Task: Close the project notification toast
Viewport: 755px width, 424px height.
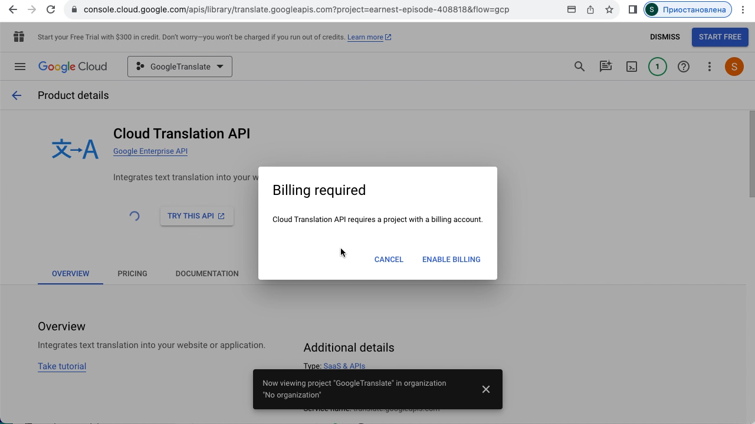Action: point(485,389)
